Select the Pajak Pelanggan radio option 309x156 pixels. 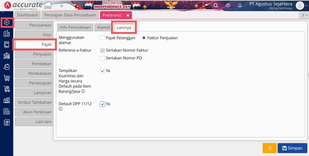[103, 38]
